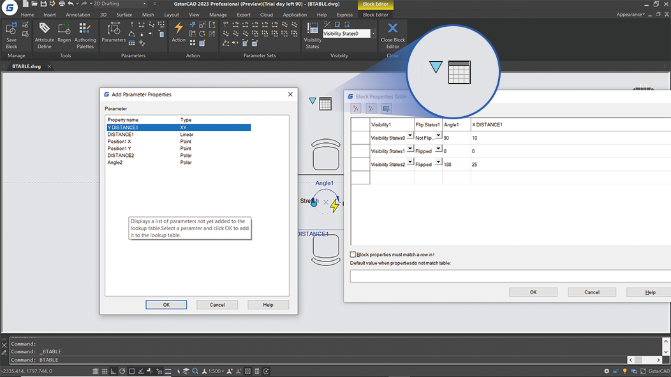
Task: Click the first fx icon in Block Properties Table
Action: pyautogui.click(x=356, y=108)
